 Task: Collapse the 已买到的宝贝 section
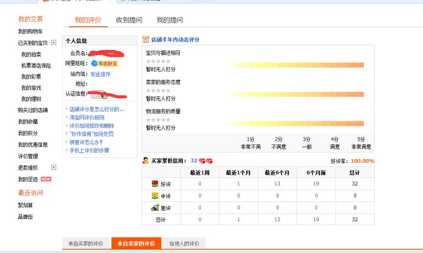(54, 42)
